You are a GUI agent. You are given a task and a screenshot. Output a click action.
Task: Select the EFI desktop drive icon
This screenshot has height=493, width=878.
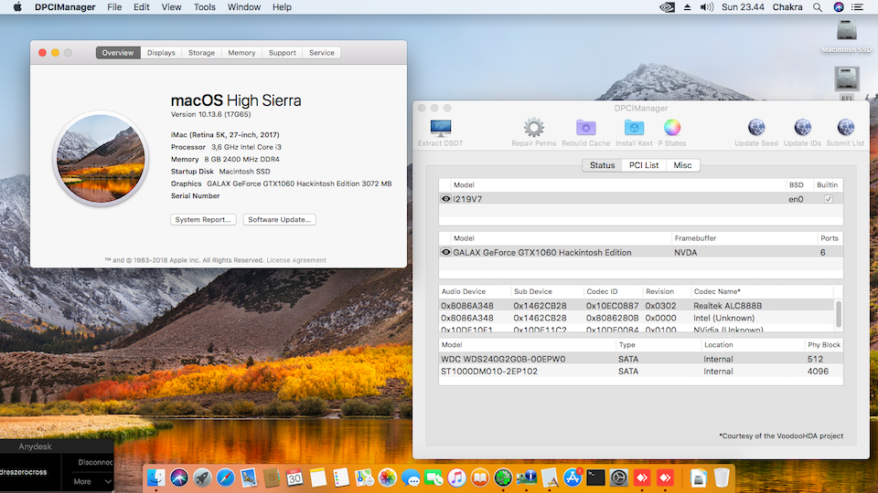pyautogui.click(x=846, y=79)
